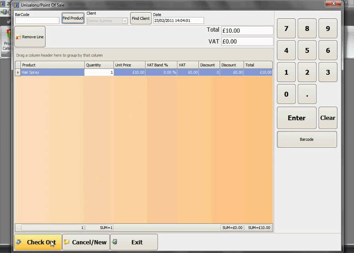Close the Point Of Sale window
This screenshot has height=253, width=354.
(333, 4)
